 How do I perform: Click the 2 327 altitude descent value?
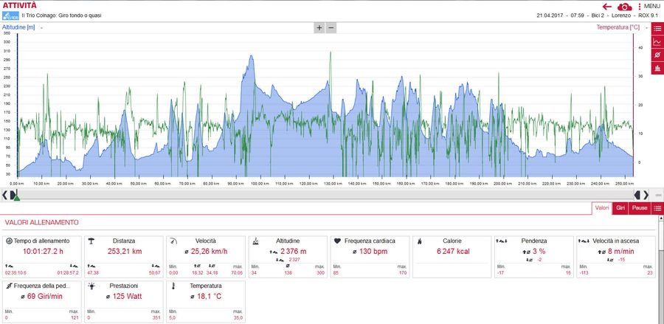coord(294,259)
